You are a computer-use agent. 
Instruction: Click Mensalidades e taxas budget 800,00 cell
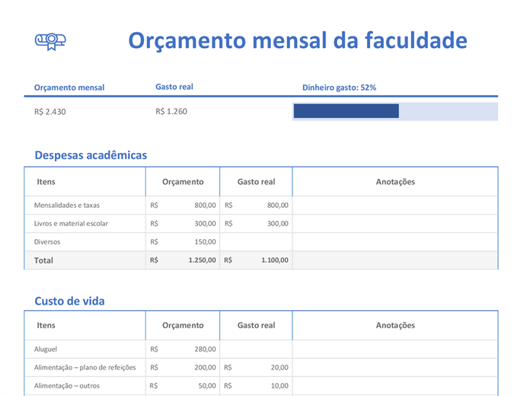pyautogui.click(x=183, y=205)
